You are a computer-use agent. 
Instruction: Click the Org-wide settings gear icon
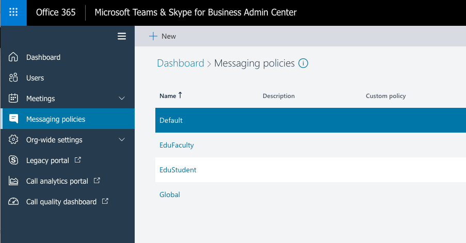coord(13,139)
